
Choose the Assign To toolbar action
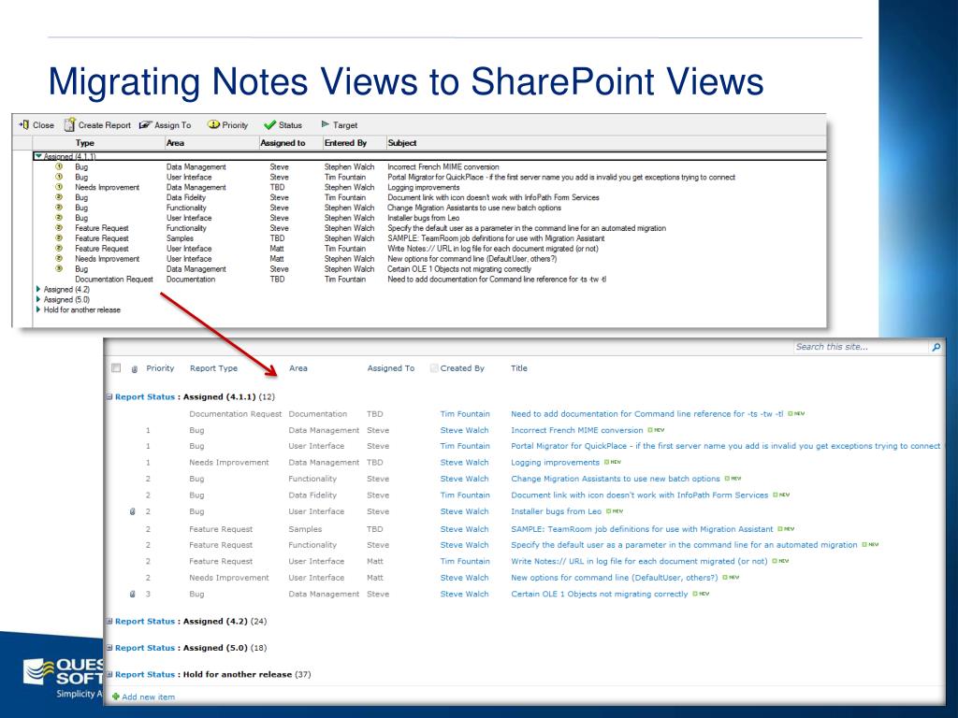coord(165,125)
